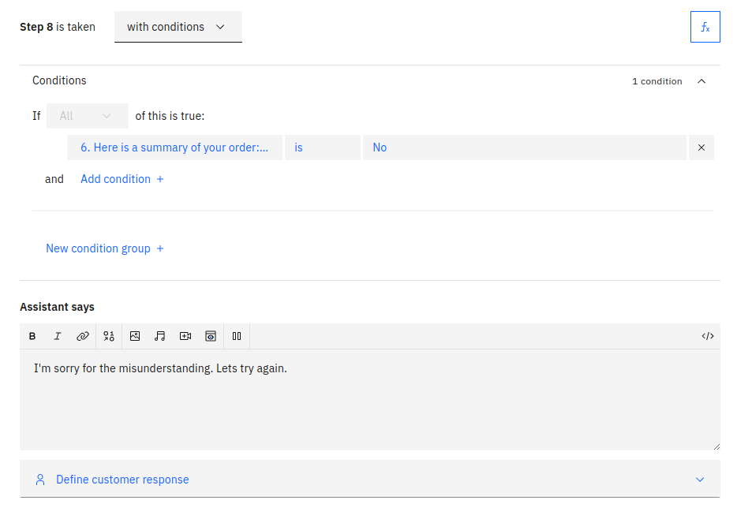Click into the assistant response text area
737x519 pixels.
click(x=369, y=402)
